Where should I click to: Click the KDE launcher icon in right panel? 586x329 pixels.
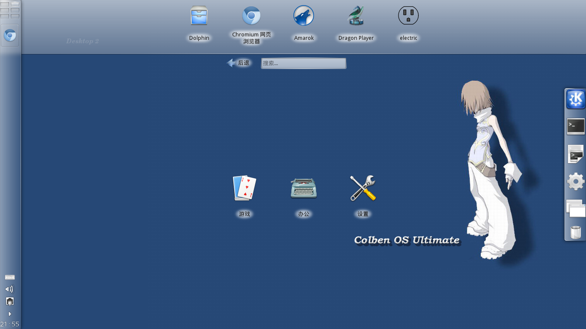pos(576,99)
